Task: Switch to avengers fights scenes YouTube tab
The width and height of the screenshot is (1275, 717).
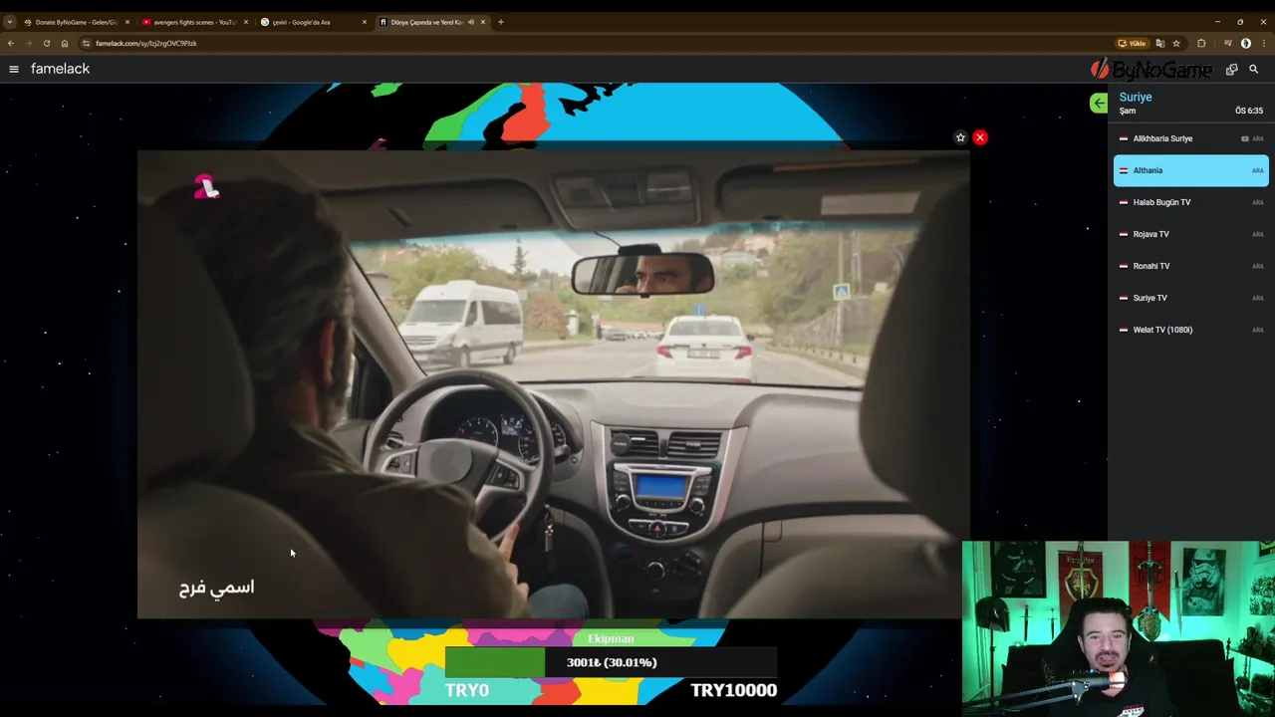Action: point(193,22)
